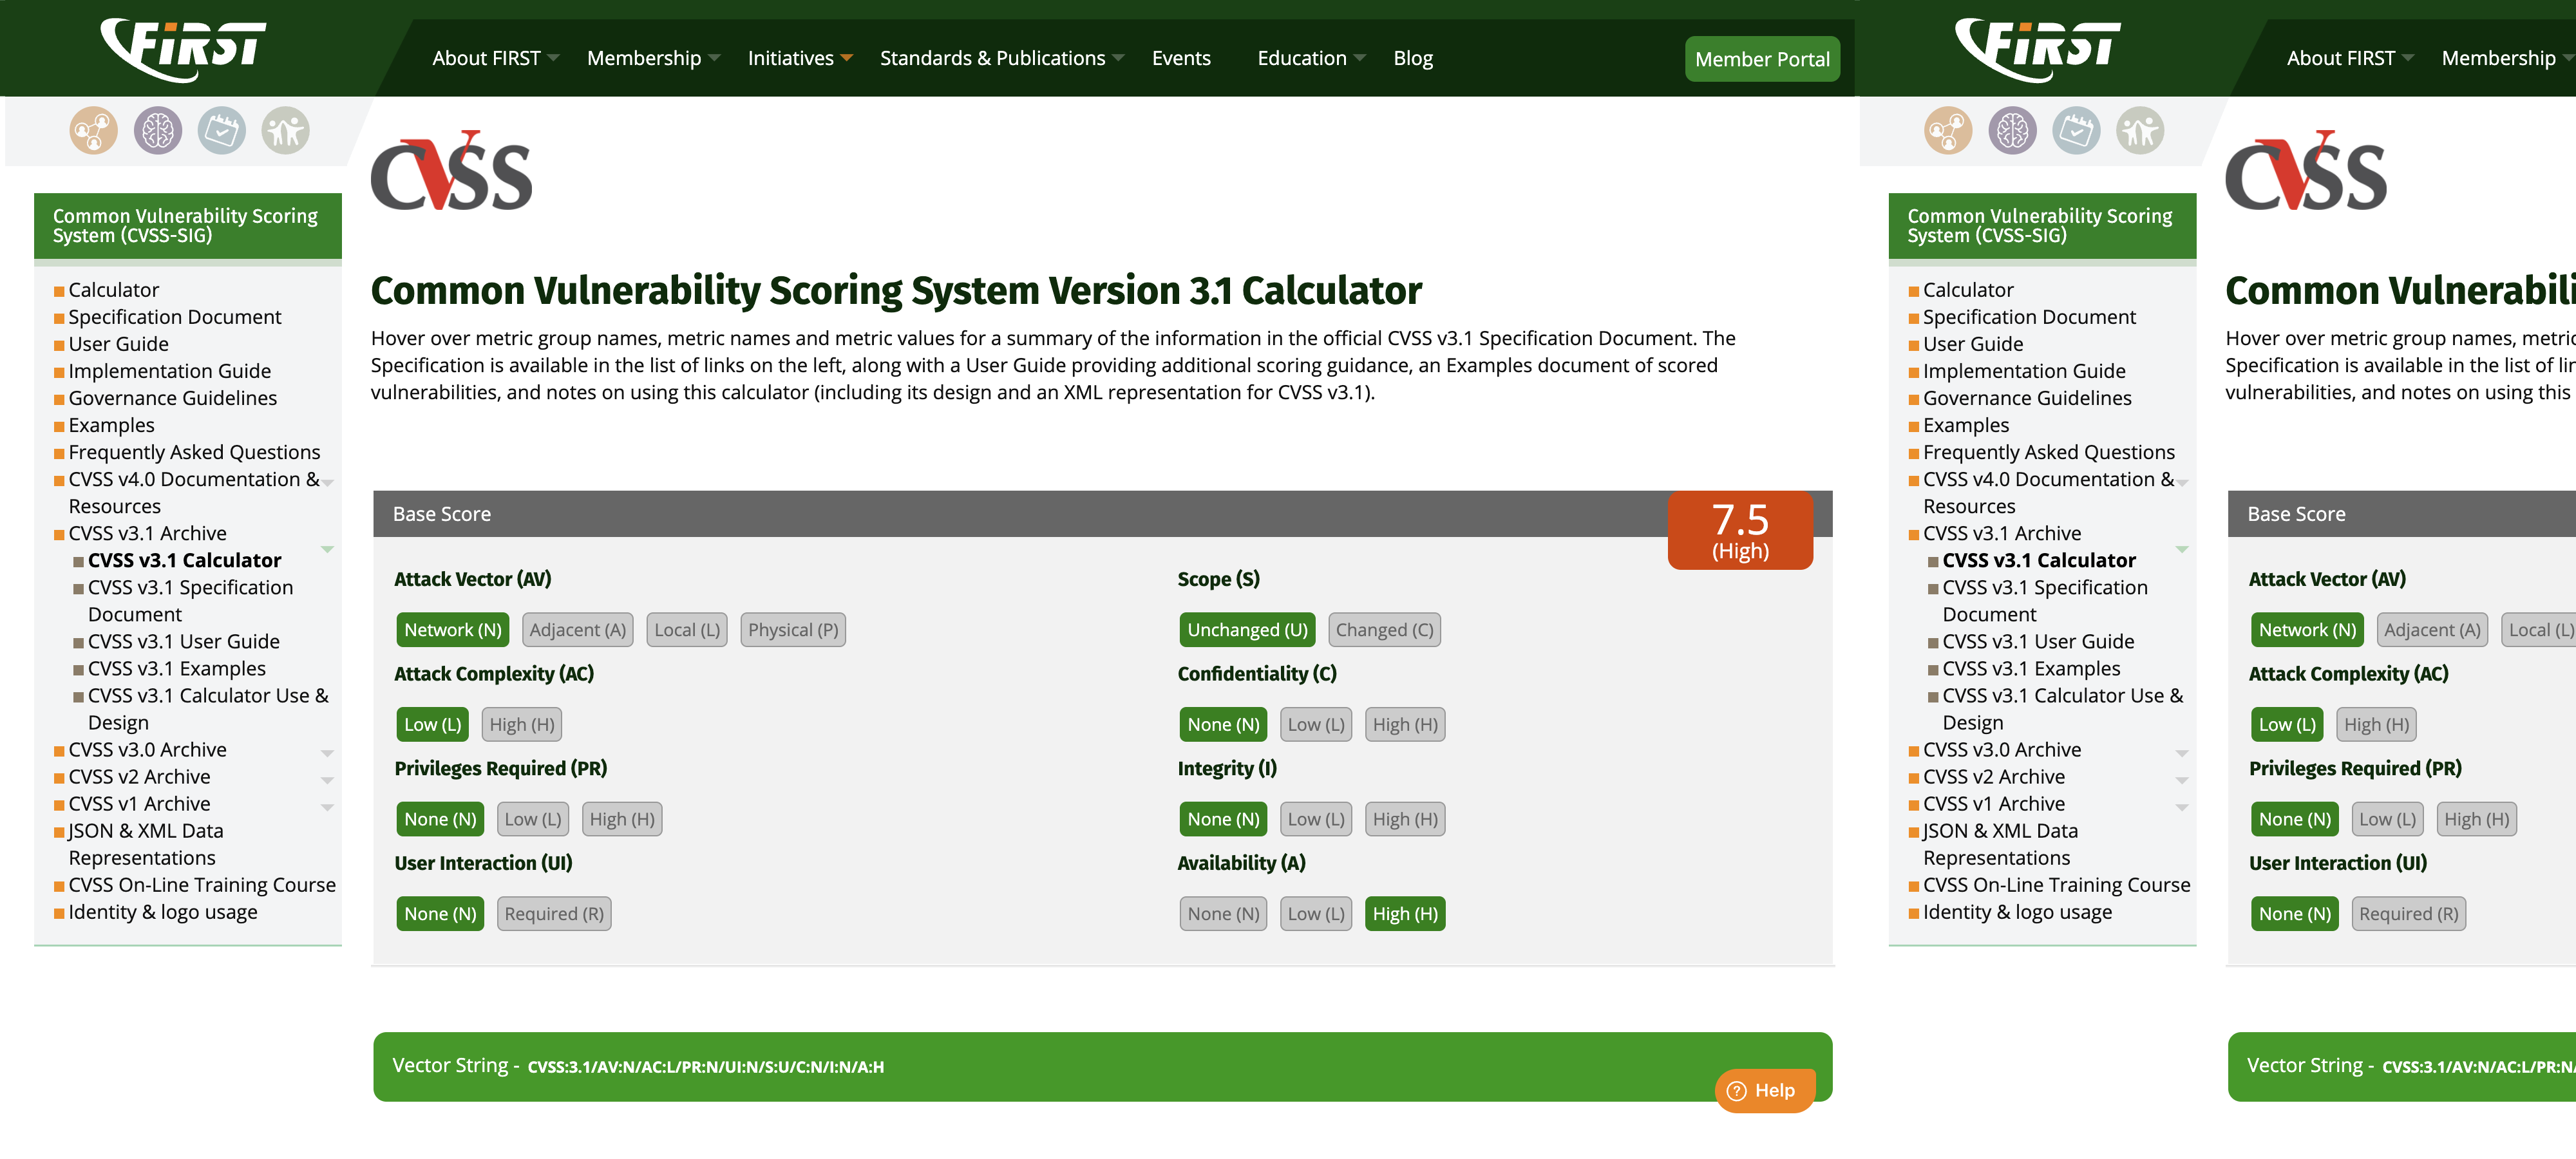2576x1159 pixels.
Task: Open Implementation Guide in left sidebar
Action: pyautogui.click(x=170, y=371)
